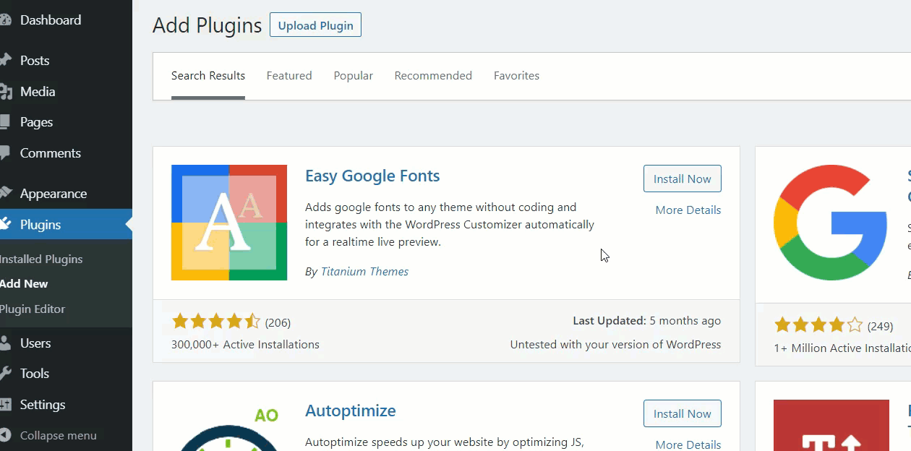Open Installed Plugins submenu

(41, 259)
